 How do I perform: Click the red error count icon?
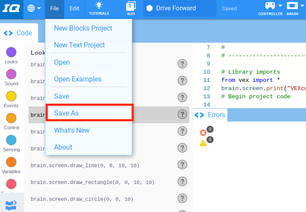tap(203, 132)
